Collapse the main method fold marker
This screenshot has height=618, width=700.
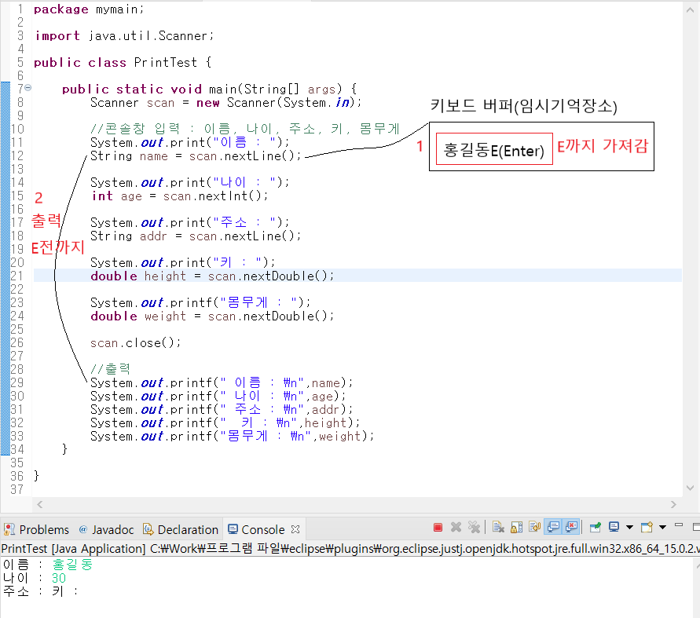point(27,88)
